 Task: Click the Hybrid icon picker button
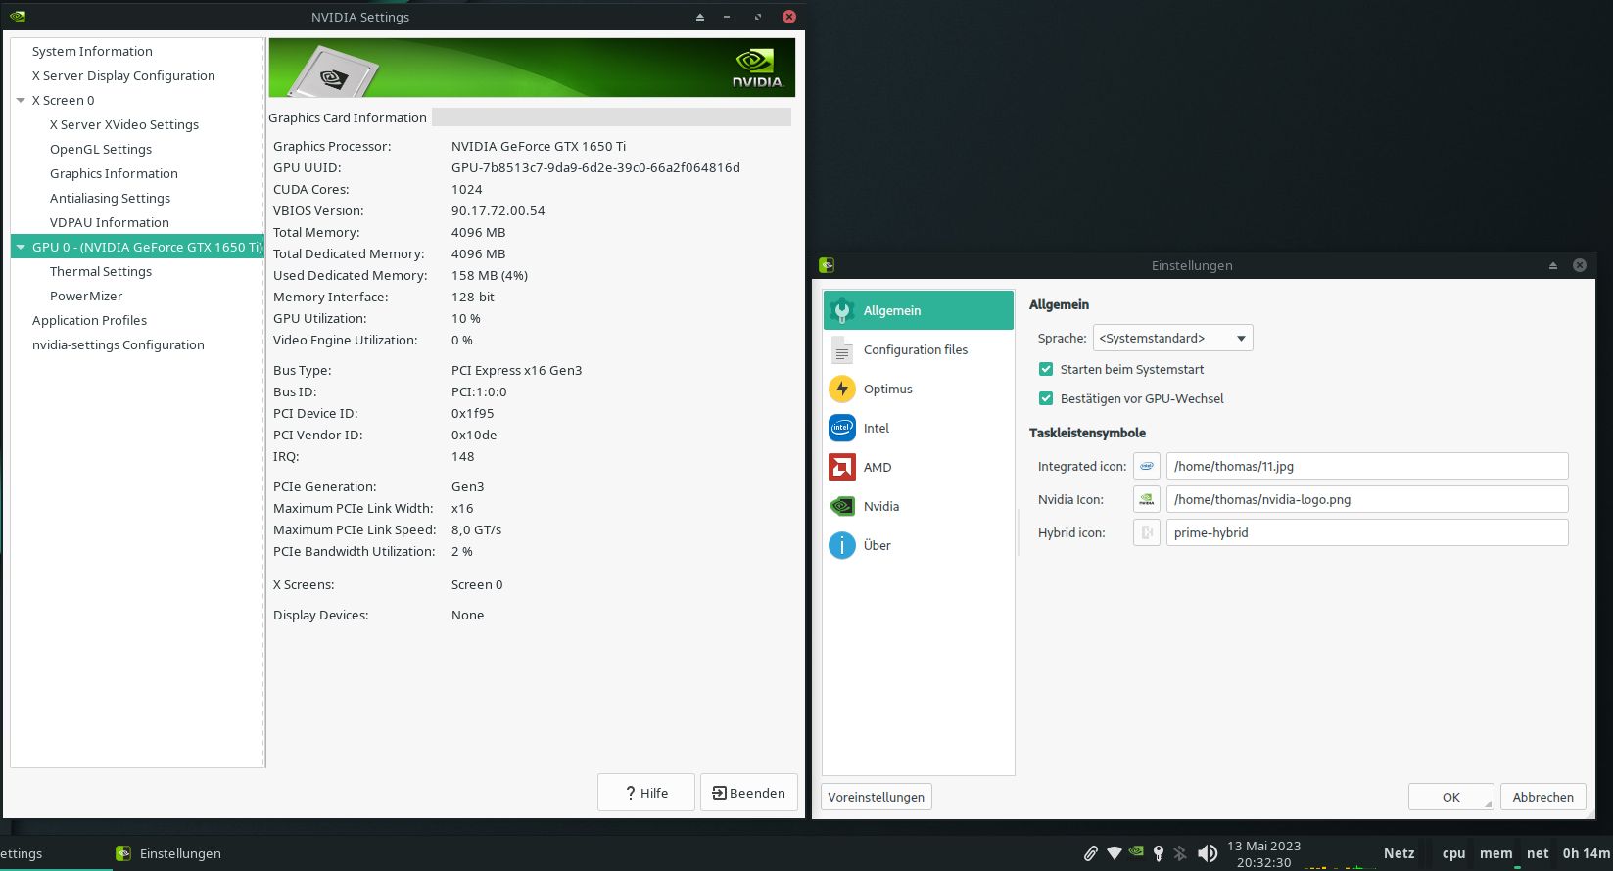click(1146, 533)
